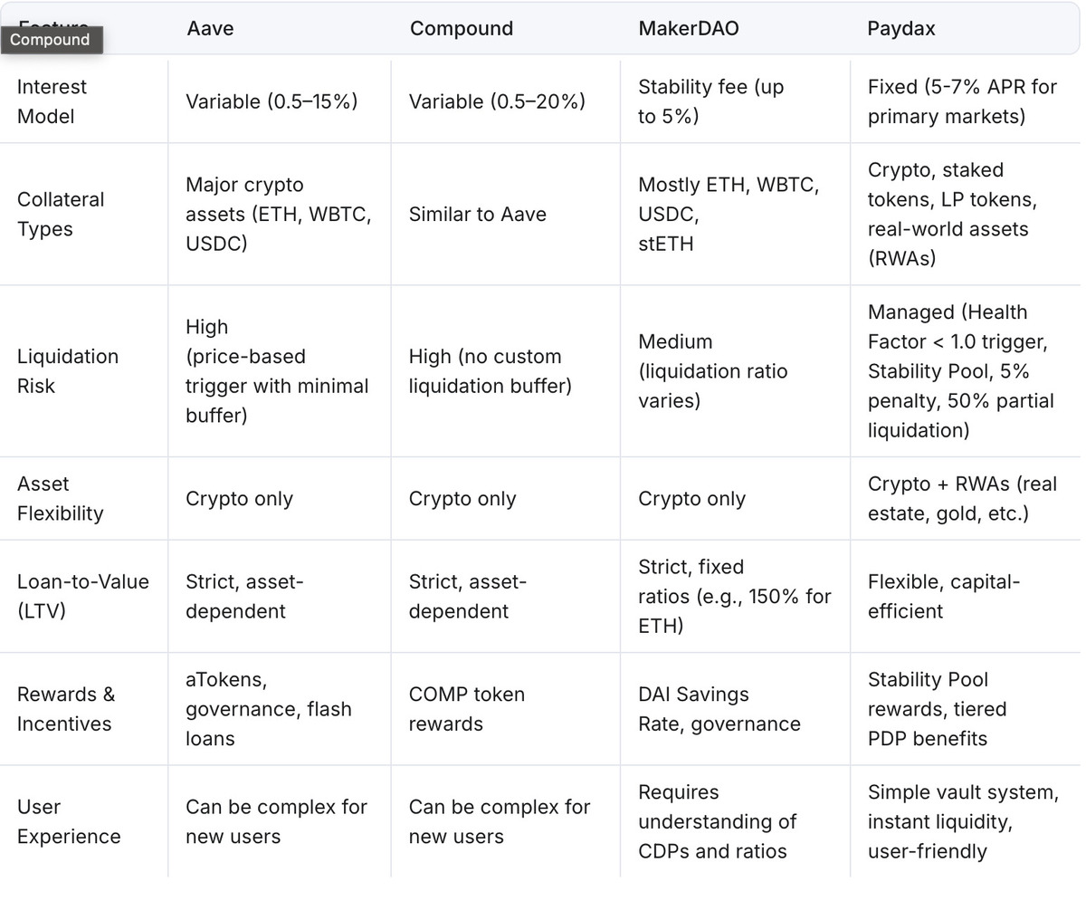Select the Rewards & Incentives row label

coord(66,709)
